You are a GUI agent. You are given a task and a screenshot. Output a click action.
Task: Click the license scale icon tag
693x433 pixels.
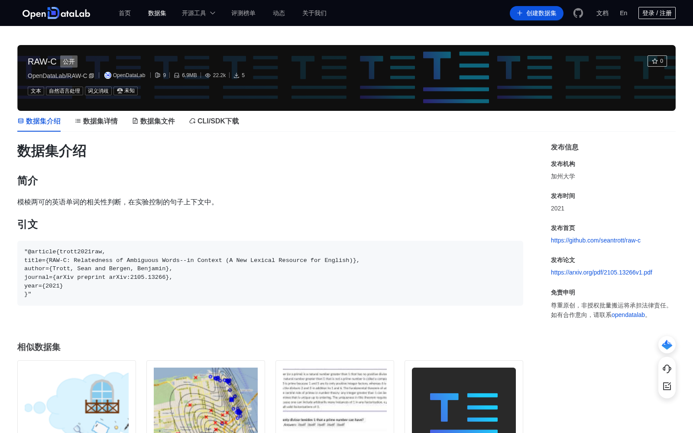pyautogui.click(x=120, y=91)
